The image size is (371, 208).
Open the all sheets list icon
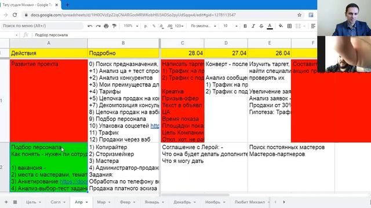pyautogui.click(x=15, y=202)
